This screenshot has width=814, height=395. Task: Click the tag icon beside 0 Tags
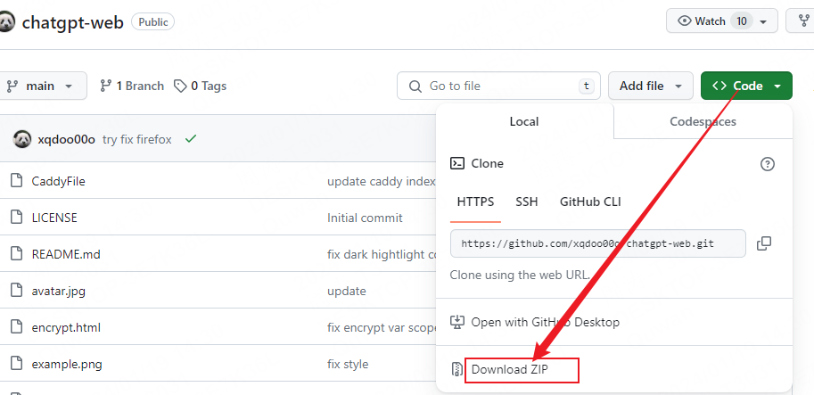click(180, 86)
